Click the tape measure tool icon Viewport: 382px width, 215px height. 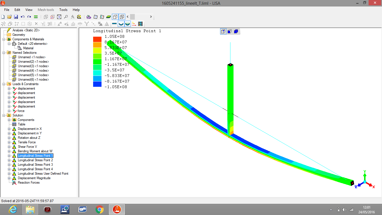click(79, 17)
